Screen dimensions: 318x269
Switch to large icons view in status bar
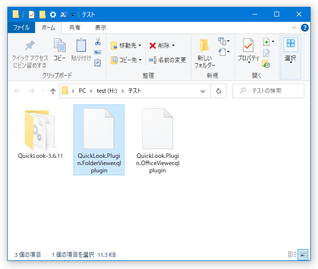(303, 254)
